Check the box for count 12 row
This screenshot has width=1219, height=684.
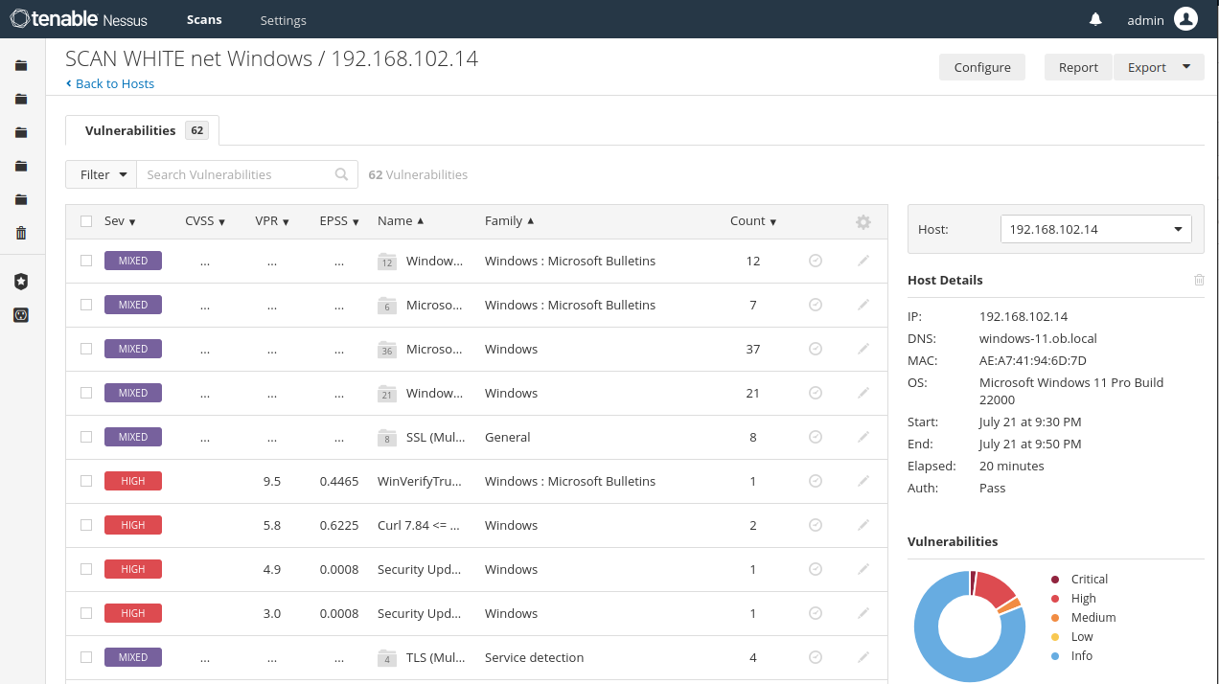86,261
